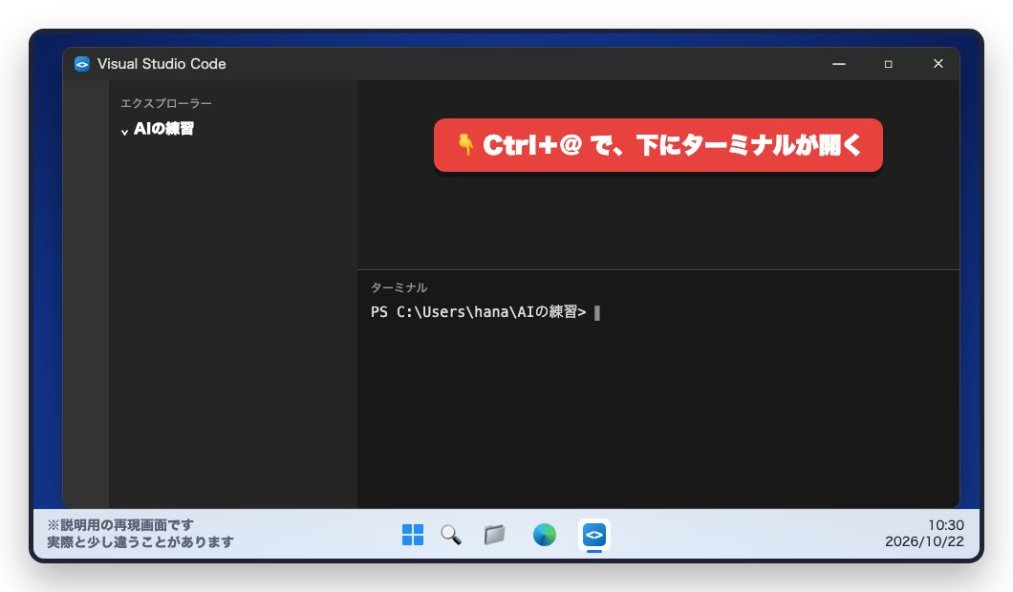The image size is (1013, 592).
Task: Click the Visual Studio Code window title text
Action: (162, 64)
